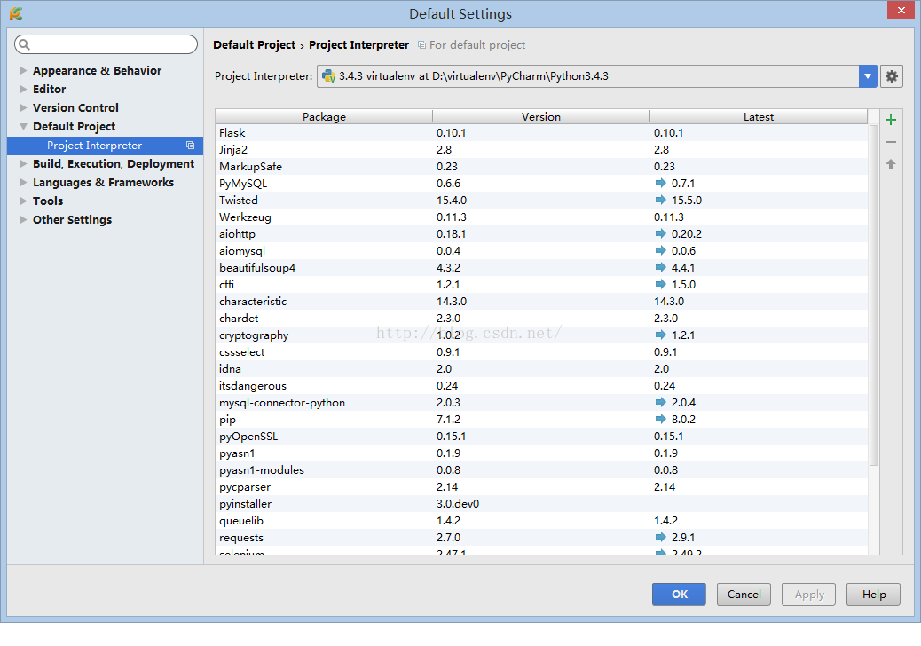Select the pyinstaller package row
921x646 pixels.
[x=541, y=504]
